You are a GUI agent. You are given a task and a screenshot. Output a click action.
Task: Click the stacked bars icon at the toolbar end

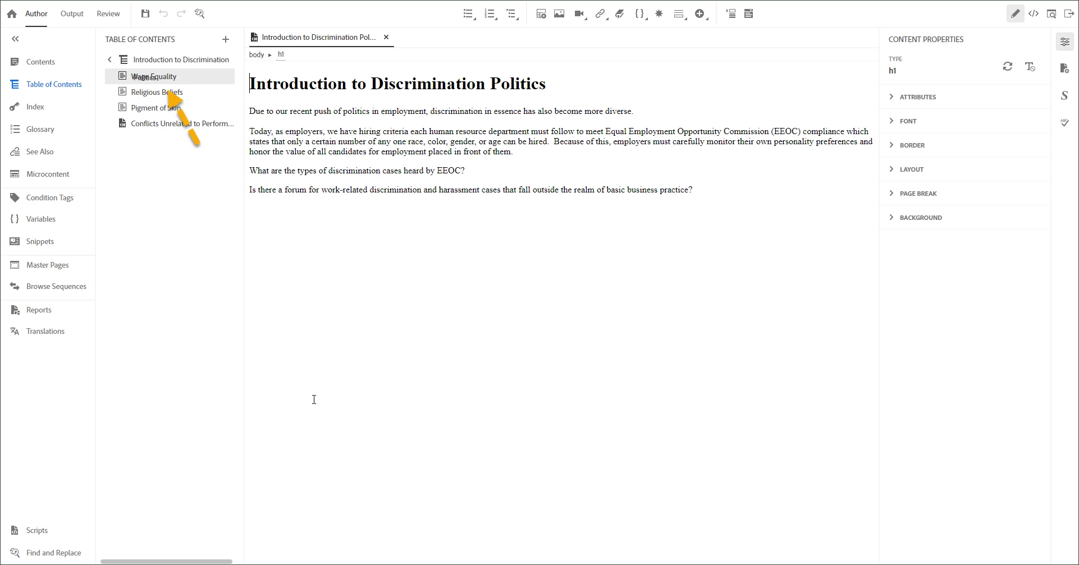pos(748,14)
